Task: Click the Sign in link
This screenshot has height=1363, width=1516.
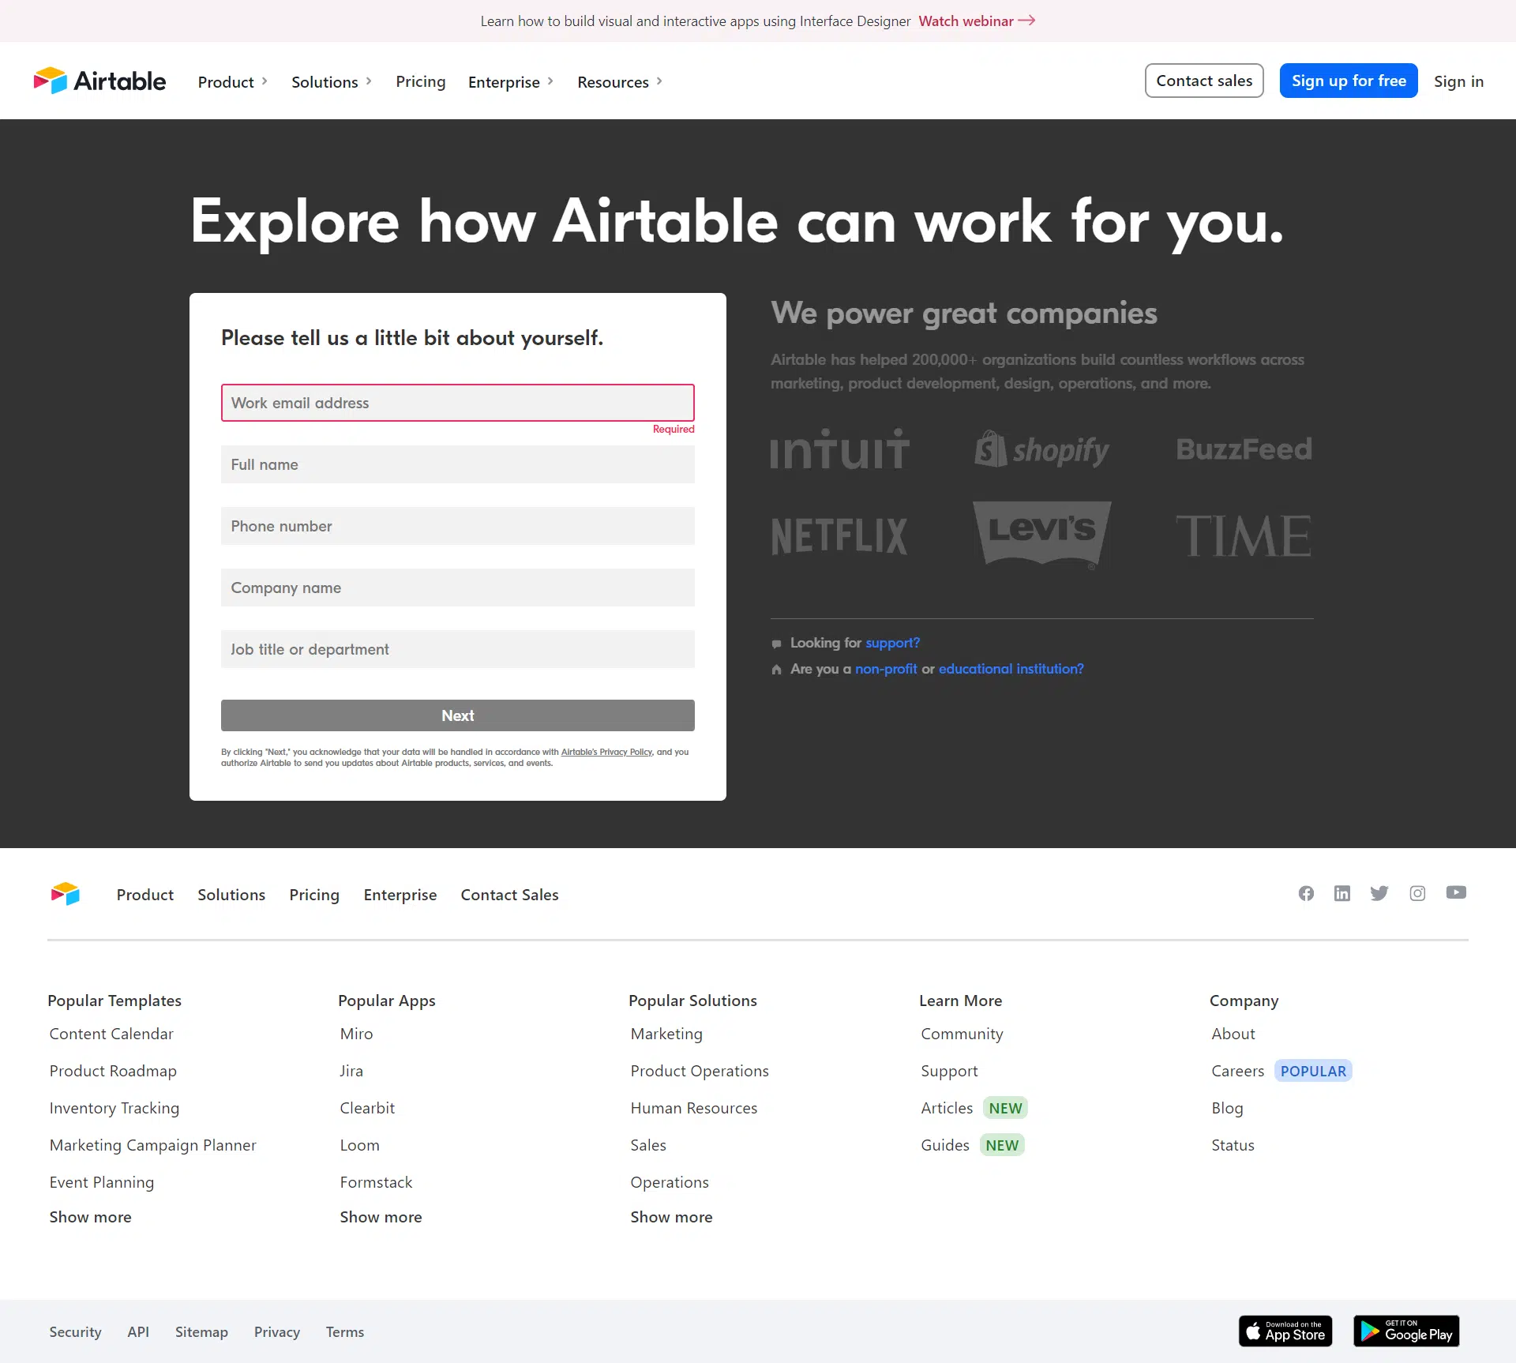Action: [1458, 81]
